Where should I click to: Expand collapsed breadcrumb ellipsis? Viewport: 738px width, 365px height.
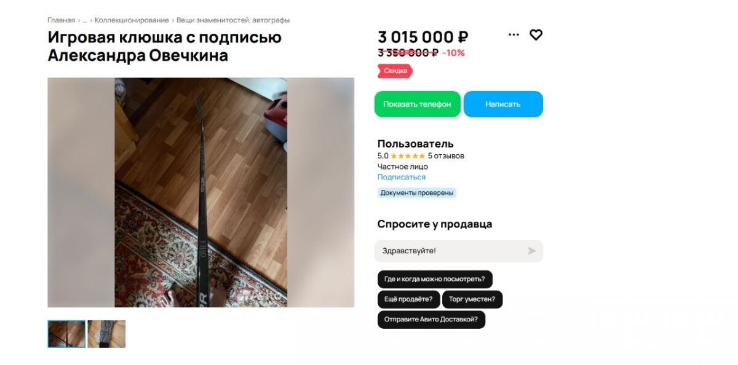click(85, 20)
